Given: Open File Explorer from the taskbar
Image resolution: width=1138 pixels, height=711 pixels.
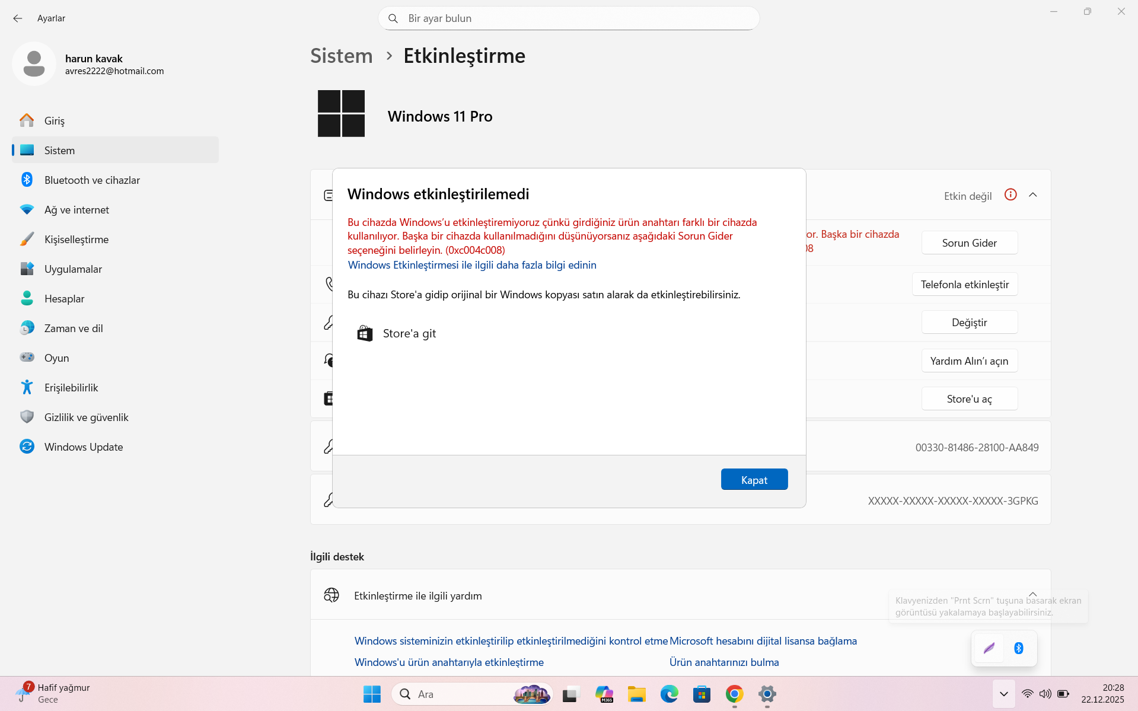Looking at the screenshot, I should pos(637,694).
